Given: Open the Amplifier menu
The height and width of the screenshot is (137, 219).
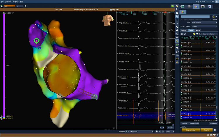Looking at the screenshot, I should tap(8, 2).
